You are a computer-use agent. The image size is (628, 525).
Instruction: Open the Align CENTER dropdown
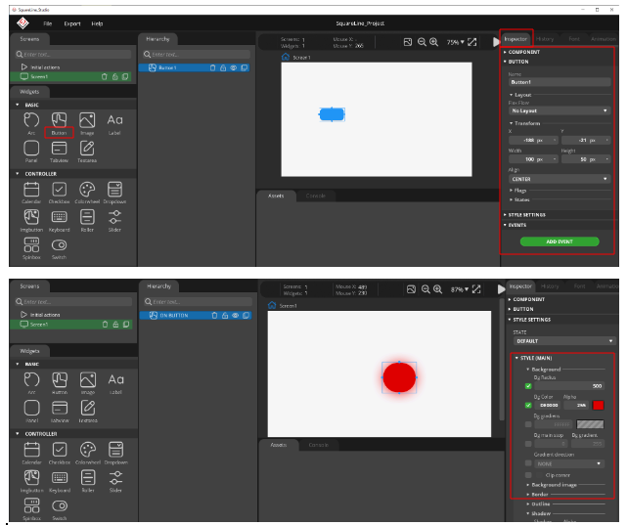pyautogui.click(x=559, y=179)
